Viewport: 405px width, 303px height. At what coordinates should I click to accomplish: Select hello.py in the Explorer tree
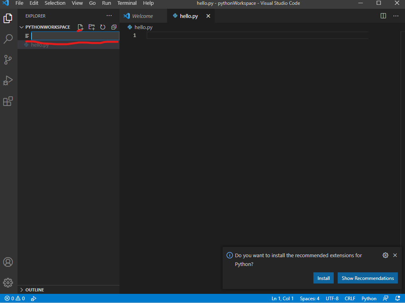tap(68, 45)
